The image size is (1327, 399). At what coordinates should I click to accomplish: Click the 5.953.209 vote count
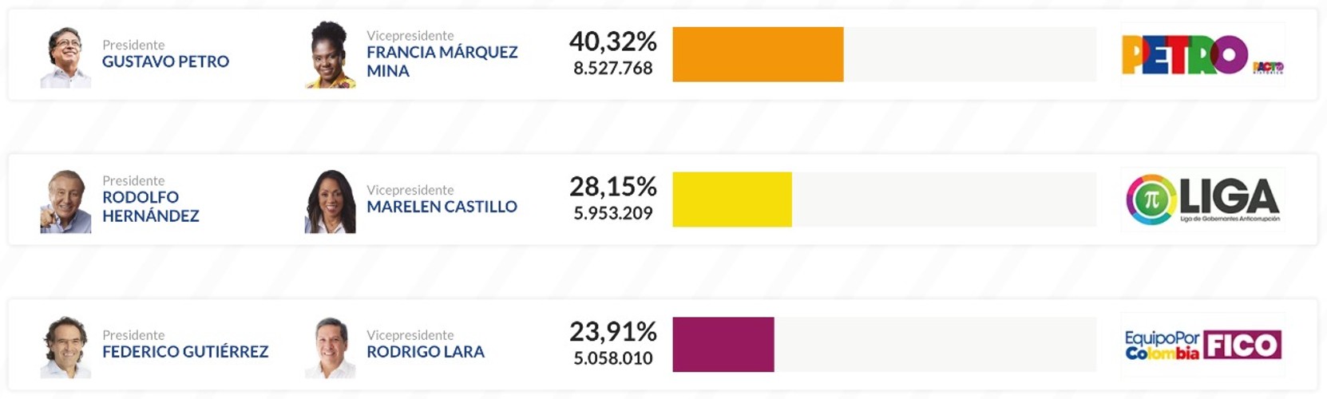coord(612,214)
